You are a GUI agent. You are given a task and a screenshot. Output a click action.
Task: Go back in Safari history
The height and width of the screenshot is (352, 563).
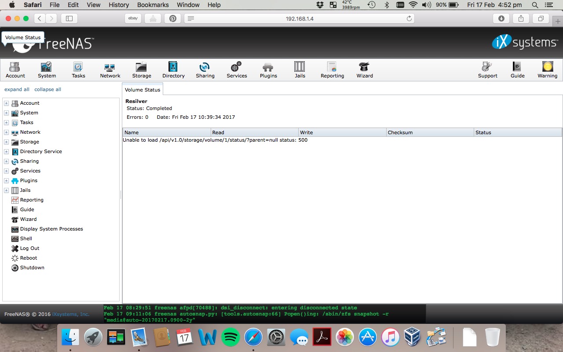pyautogui.click(x=40, y=18)
